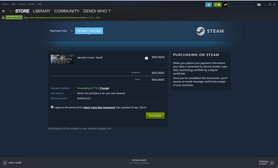Click the PURCHASING ON STEAM heading
Screen dimensions: 278x168
click(x=196, y=55)
